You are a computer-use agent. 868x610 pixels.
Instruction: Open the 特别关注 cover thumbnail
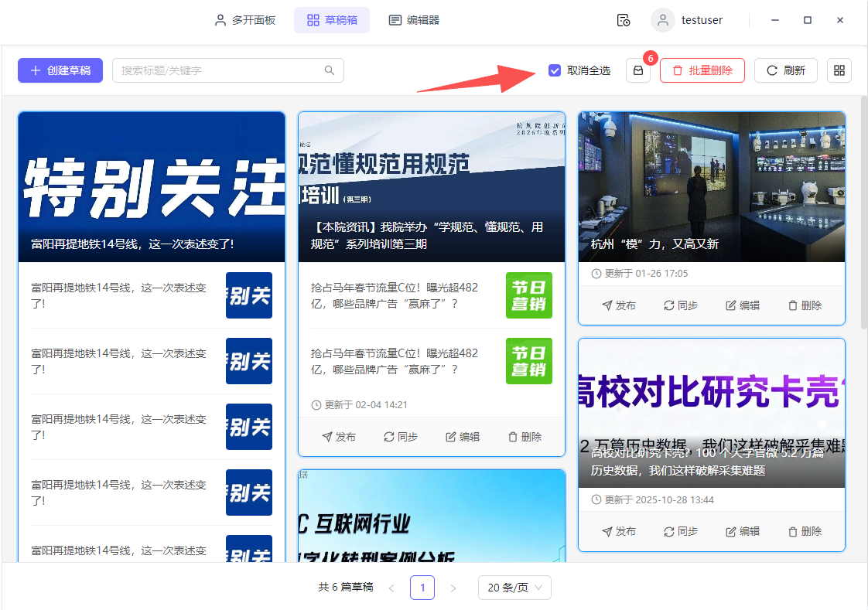152,187
